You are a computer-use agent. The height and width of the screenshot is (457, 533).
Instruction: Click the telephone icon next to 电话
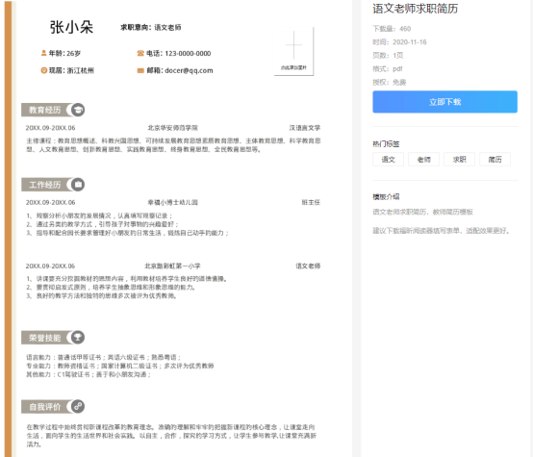tap(140, 53)
